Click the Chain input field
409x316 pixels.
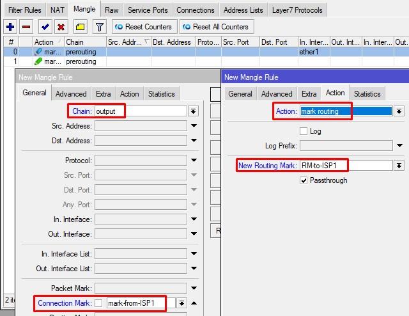[x=141, y=111]
